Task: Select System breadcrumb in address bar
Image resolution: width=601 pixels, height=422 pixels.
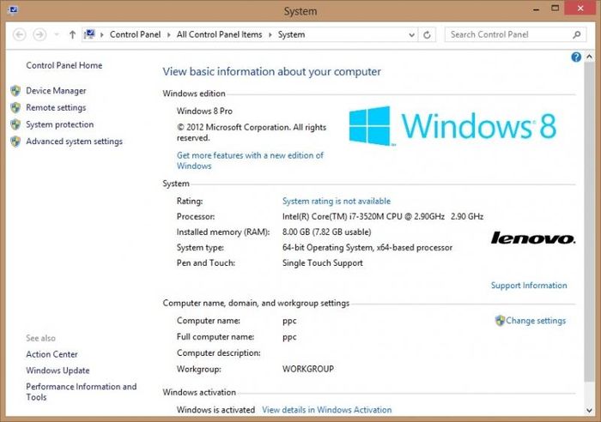Action: 291,34
